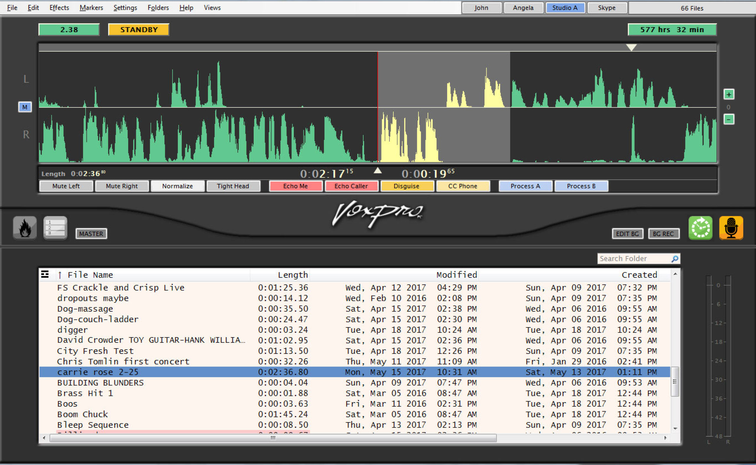Open the Views menu
756x465 pixels.
tap(212, 8)
